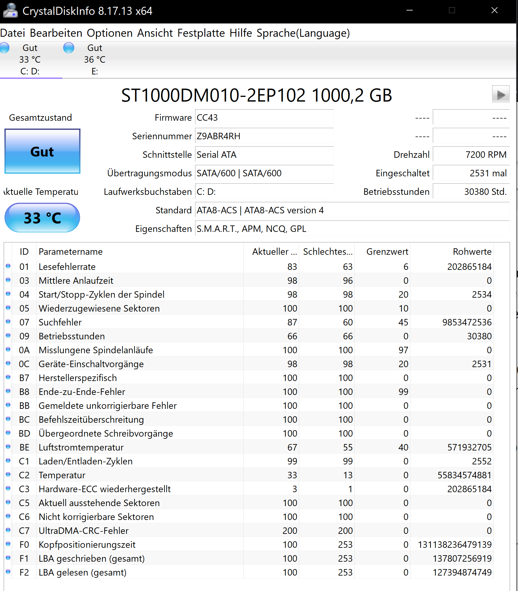Click the status dot of Lesefehlerrate row

[8, 266]
